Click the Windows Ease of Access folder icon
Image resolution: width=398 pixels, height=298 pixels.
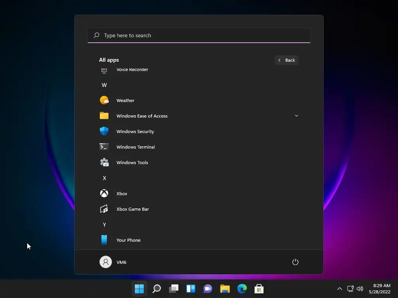pos(104,116)
